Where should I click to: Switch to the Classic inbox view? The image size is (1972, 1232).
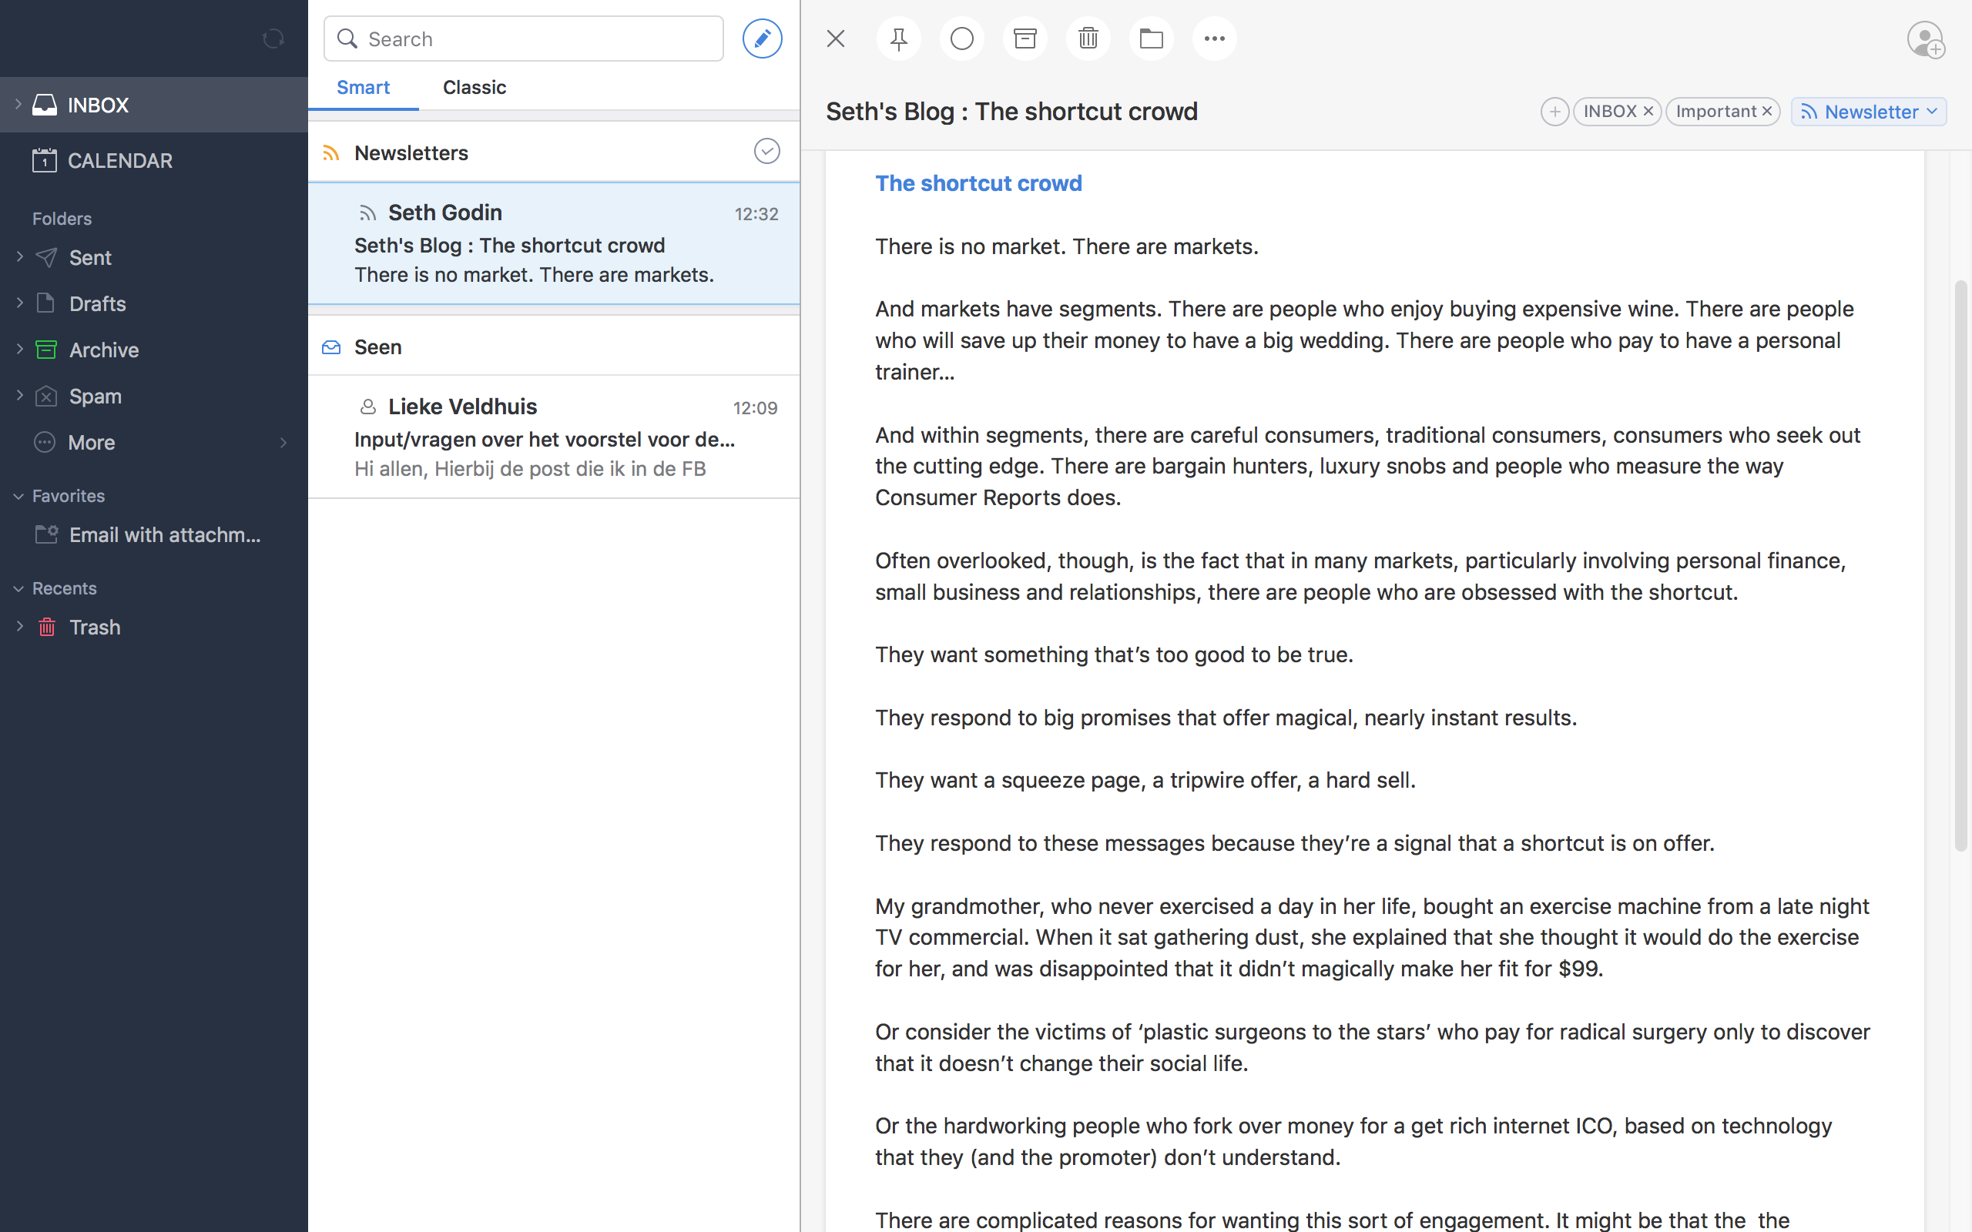point(474,87)
